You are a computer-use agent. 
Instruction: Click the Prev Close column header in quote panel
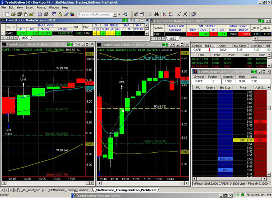(x=239, y=46)
